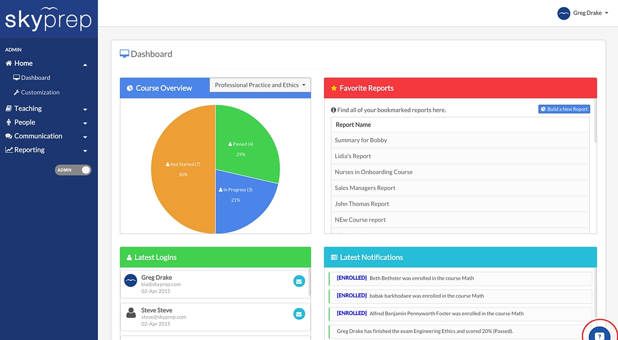Toggle the ADMIN mode switch
Viewport: 618px width, 340px height.
coord(73,170)
